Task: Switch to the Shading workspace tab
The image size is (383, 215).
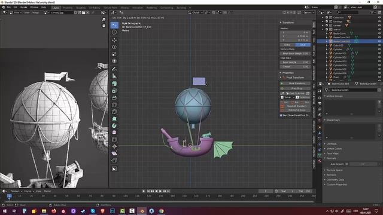Action: click(124, 8)
